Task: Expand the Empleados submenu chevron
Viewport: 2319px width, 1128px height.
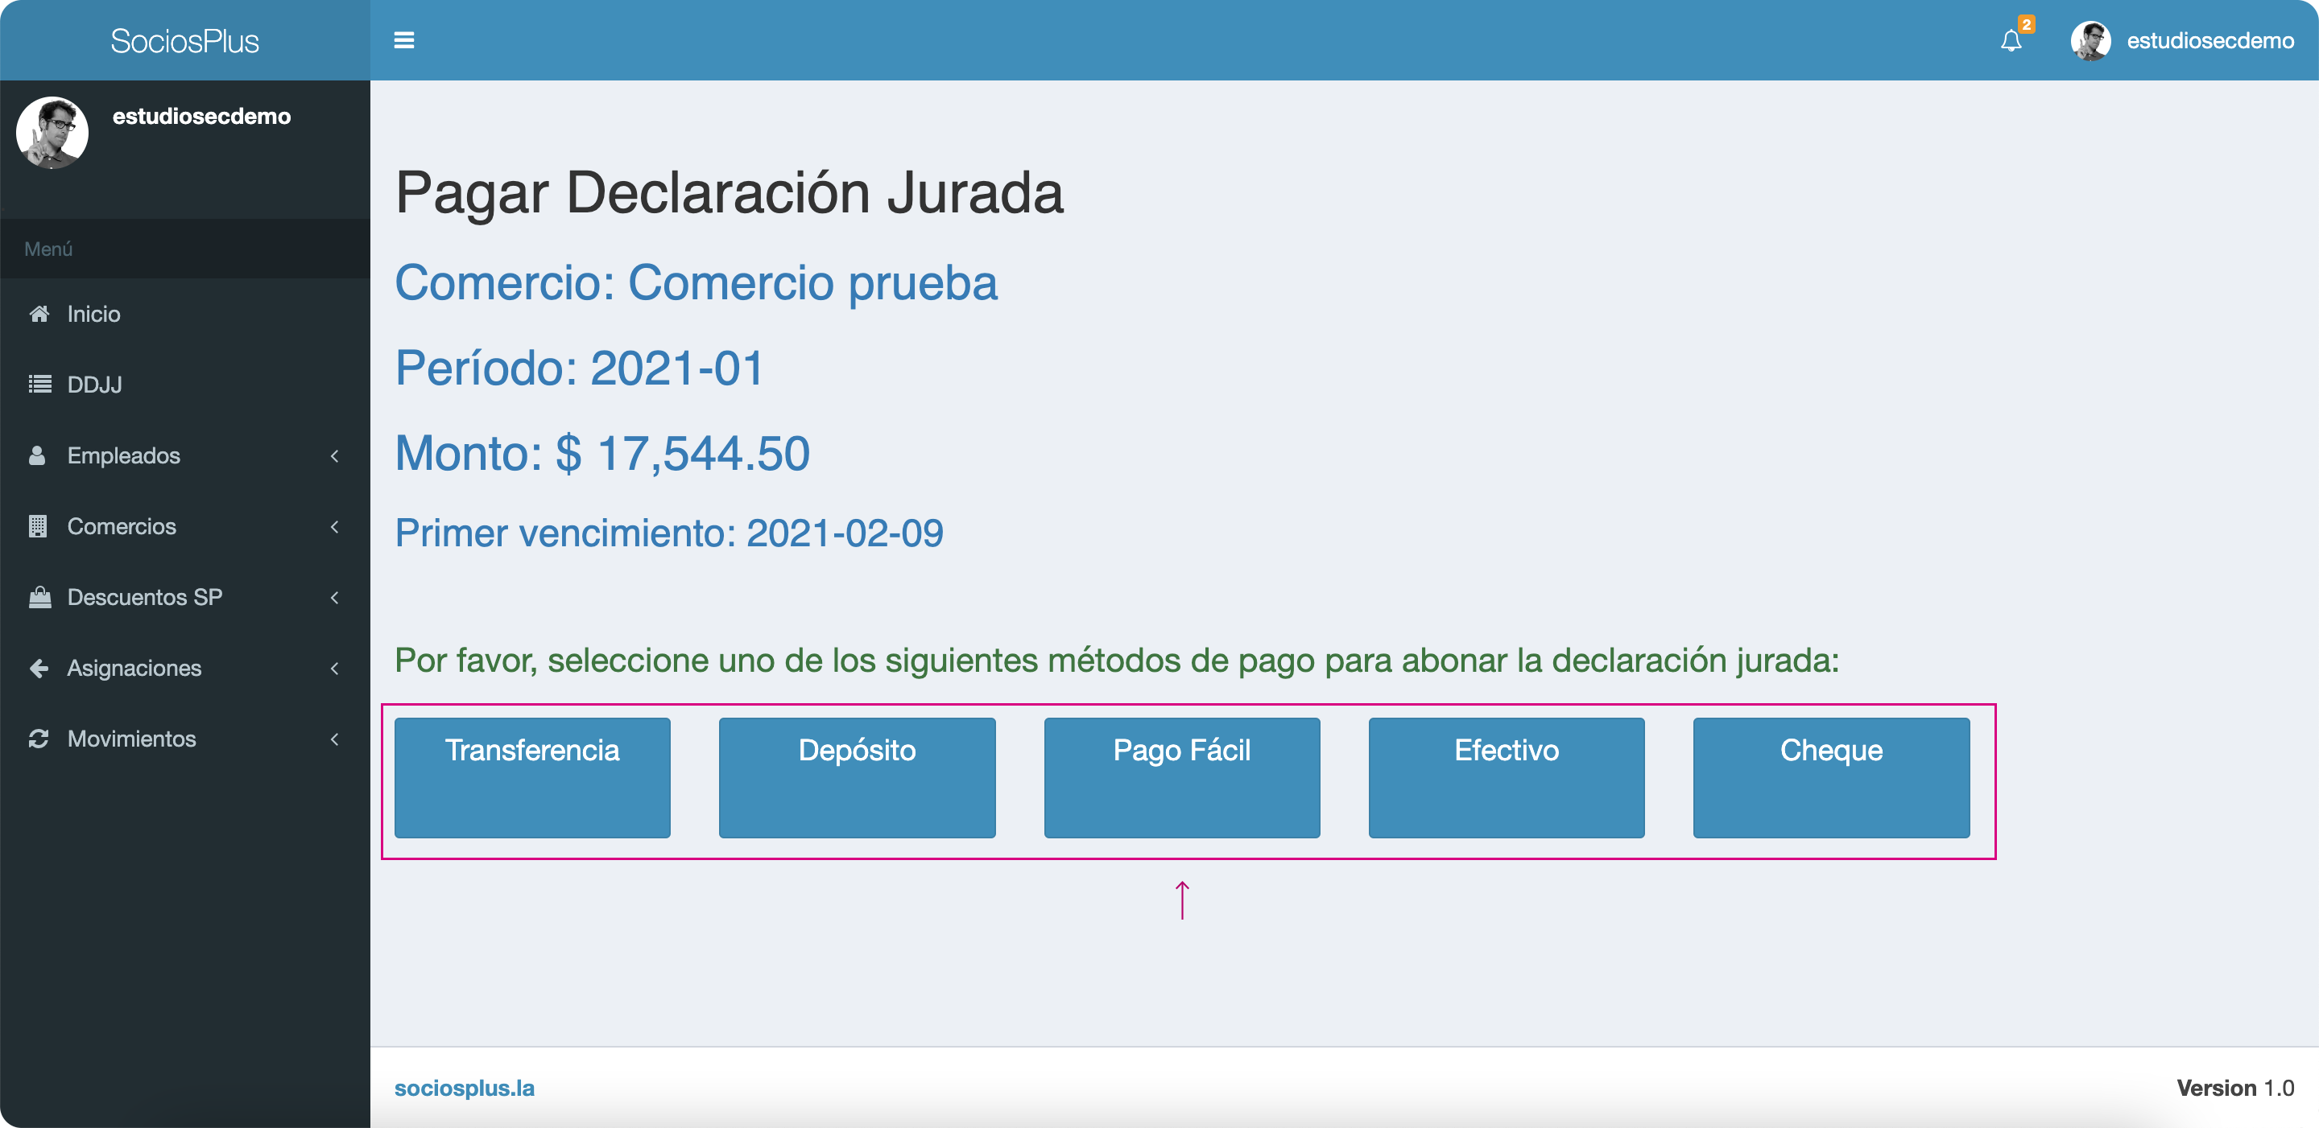Action: click(335, 456)
